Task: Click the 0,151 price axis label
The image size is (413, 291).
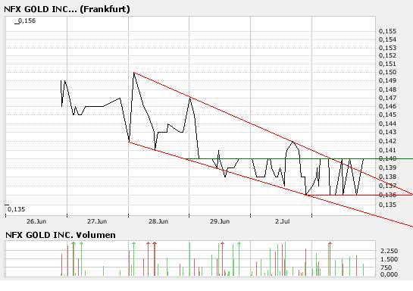Action: coord(387,64)
